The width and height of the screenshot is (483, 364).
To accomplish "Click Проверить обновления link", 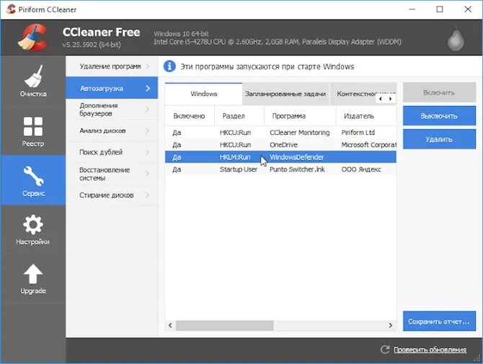I will 430,350.
